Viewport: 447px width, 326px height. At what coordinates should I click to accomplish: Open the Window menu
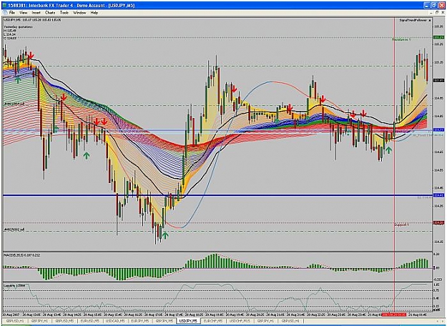(79, 13)
